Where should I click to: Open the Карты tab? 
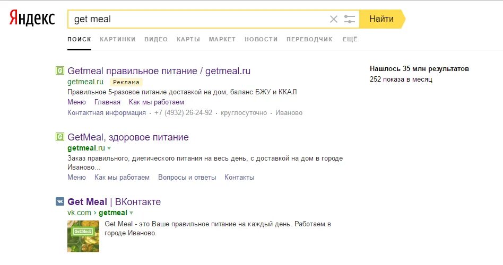coord(188,39)
